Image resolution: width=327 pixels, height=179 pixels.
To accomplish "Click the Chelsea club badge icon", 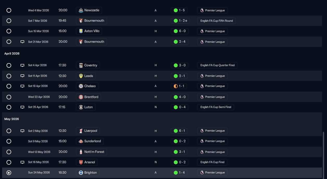I will (81, 86).
